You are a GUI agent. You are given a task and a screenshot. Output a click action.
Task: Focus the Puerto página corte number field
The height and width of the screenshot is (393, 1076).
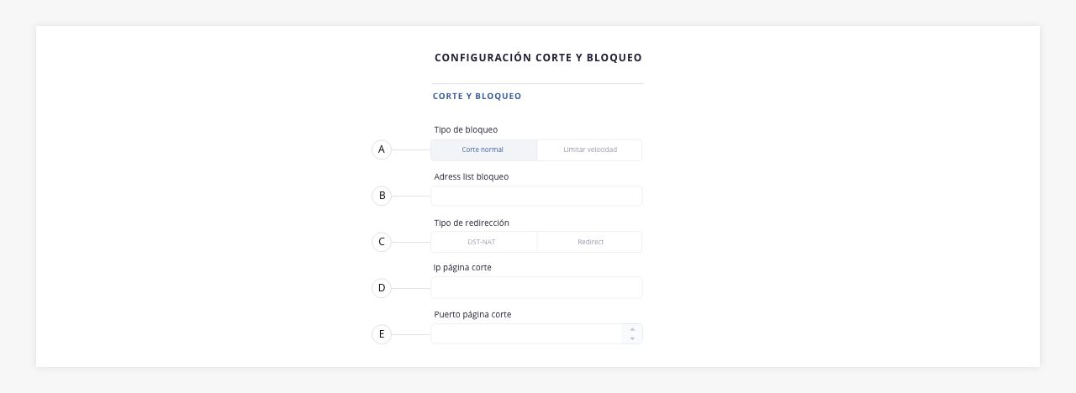tap(526, 333)
